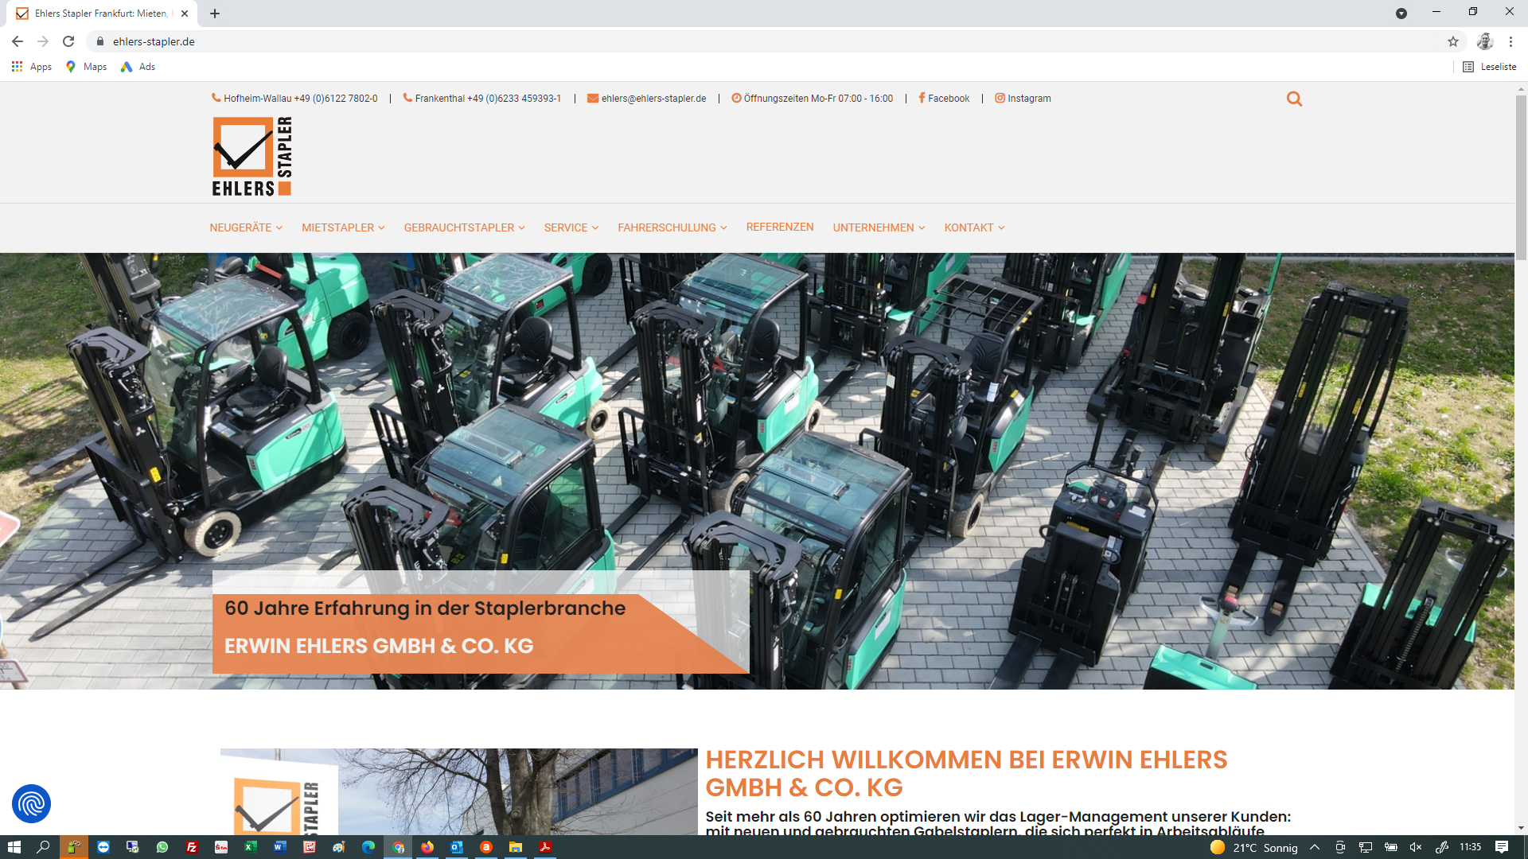This screenshot has width=1528, height=859.
Task: Open the Instagram link in header
Action: 1023,99
